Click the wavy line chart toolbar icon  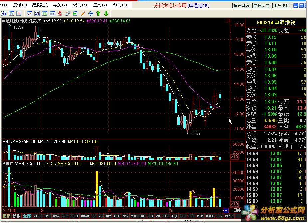pos(29,13)
